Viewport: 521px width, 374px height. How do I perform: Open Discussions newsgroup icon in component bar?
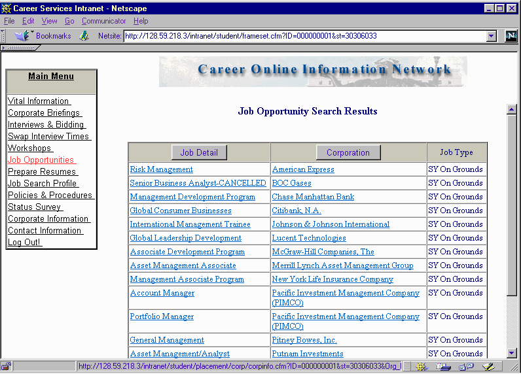[464, 367]
